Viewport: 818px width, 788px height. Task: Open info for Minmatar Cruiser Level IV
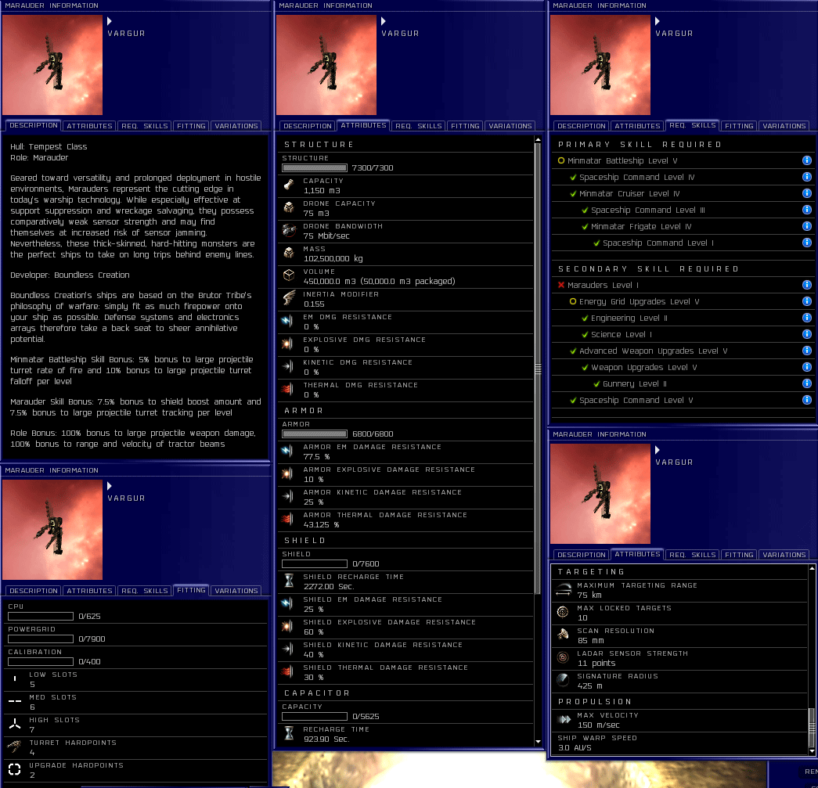tap(806, 193)
